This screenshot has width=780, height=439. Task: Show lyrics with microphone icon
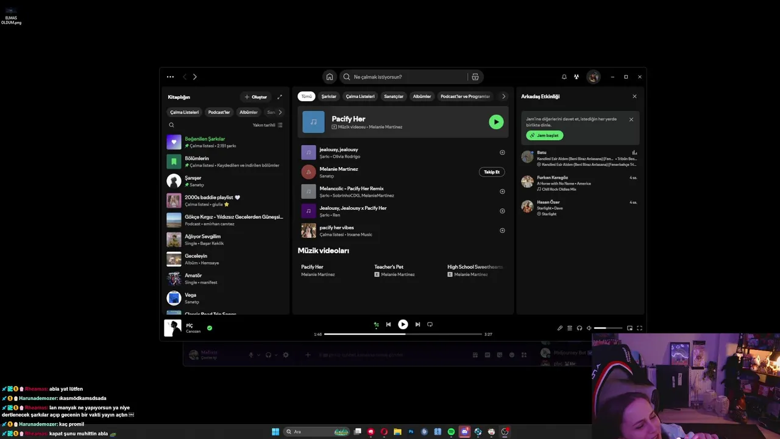560,328
